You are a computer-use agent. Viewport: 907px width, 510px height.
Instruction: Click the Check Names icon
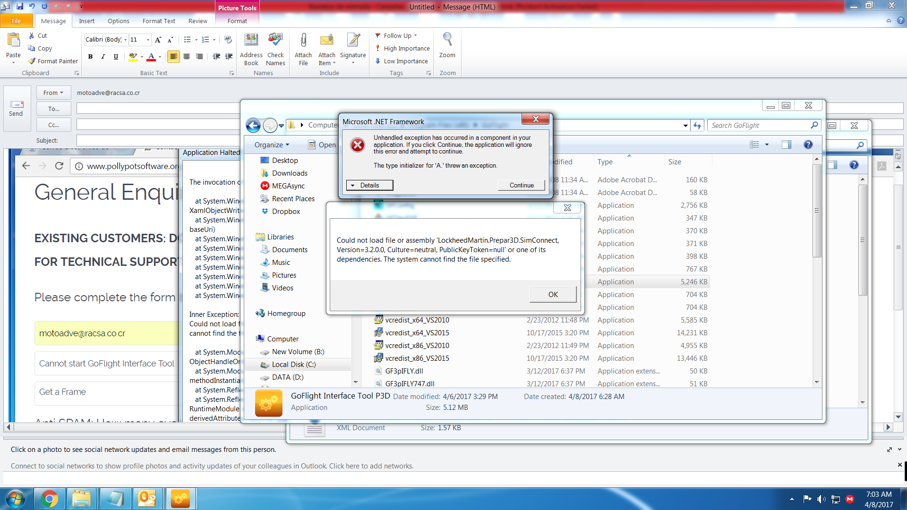pos(275,42)
